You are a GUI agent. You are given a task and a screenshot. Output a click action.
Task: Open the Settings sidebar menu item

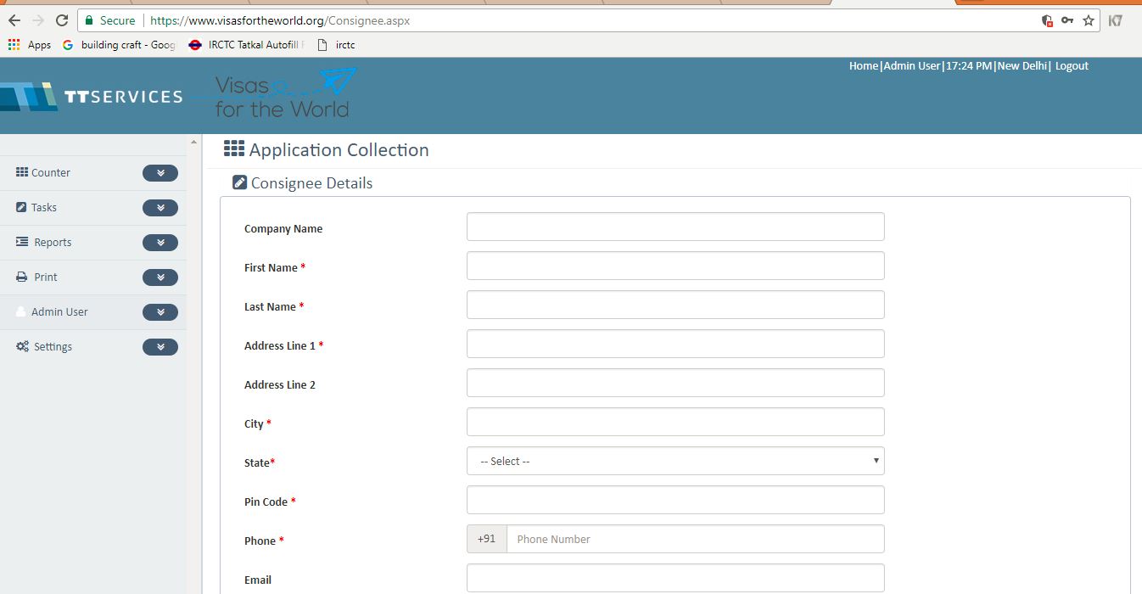coord(53,347)
